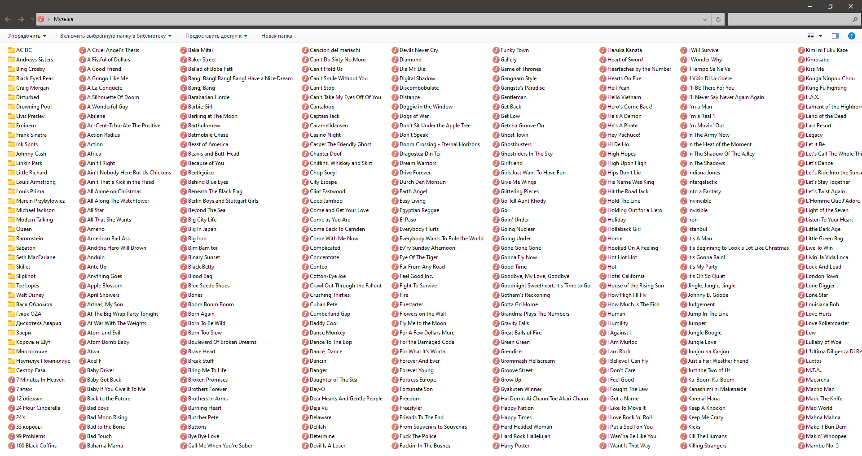The height and width of the screenshot is (456, 862).
Task: Open the Упорядочить dropdown menu
Action: (27, 36)
